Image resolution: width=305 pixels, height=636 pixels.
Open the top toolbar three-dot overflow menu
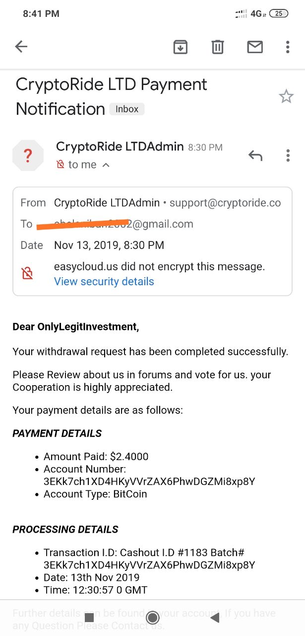(288, 47)
